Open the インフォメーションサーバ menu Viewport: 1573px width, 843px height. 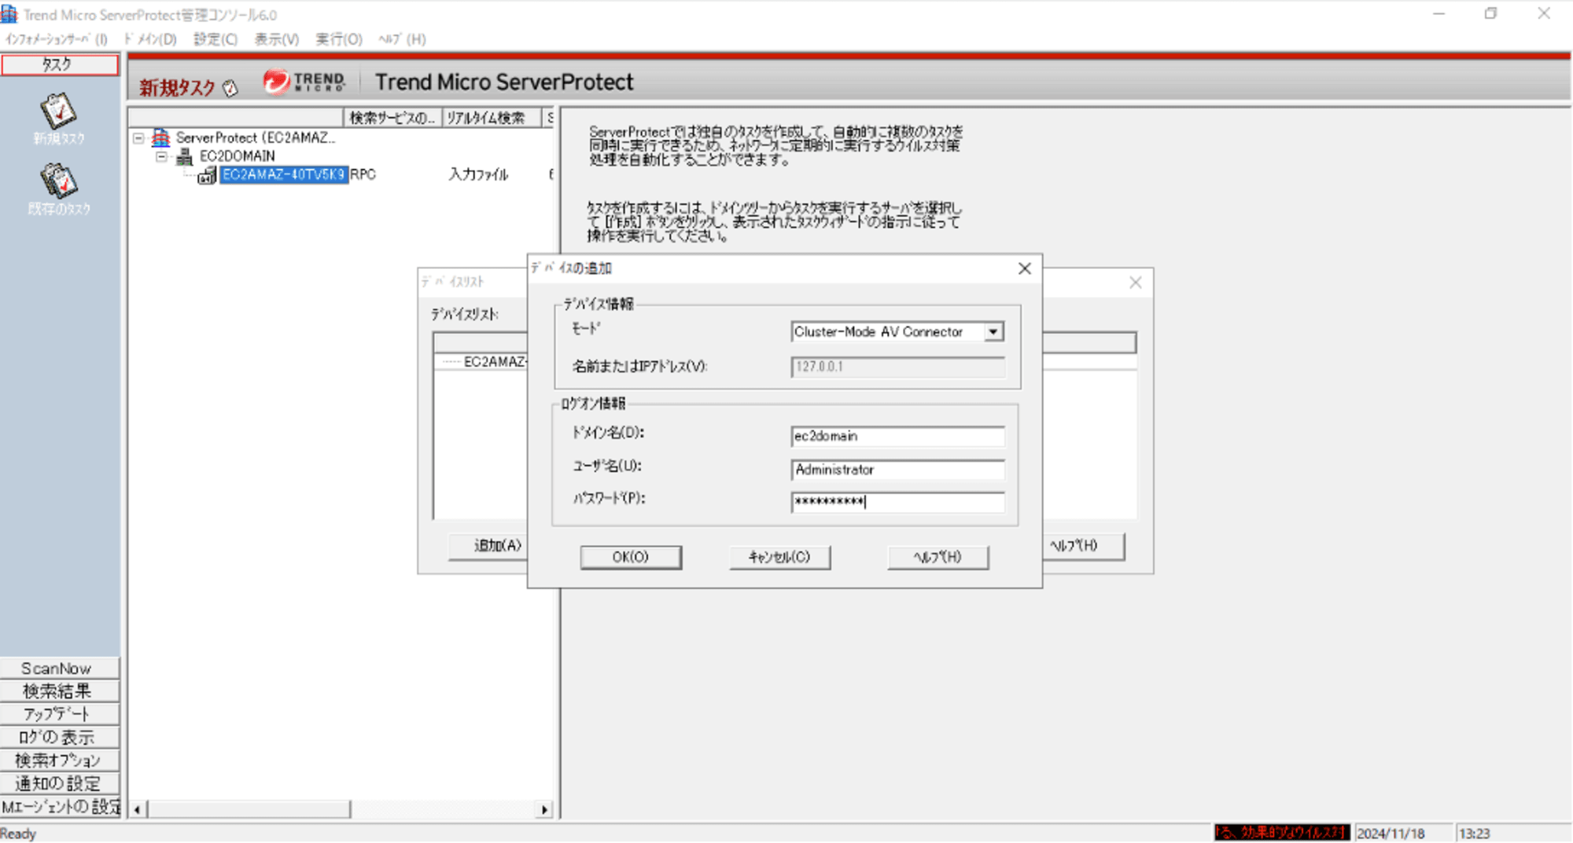tap(56, 39)
